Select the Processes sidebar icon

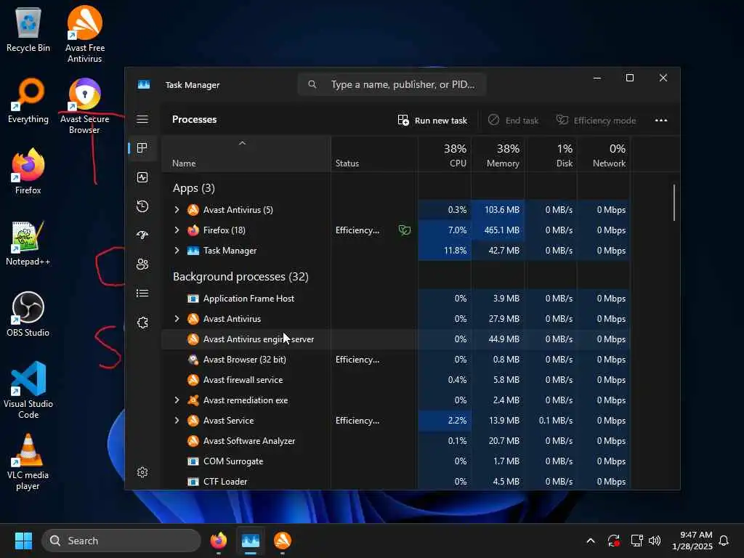click(x=142, y=148)
